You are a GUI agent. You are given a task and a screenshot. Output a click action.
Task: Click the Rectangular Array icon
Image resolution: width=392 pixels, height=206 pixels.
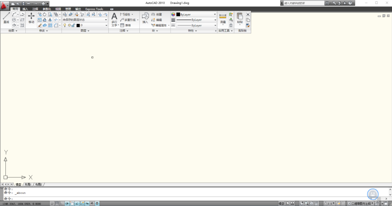[x=50, y=25]
